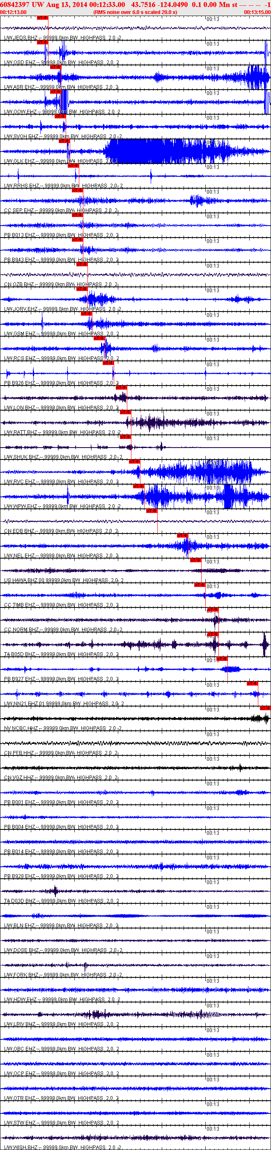Screen dimensions: 271x1150
Task: Click the CN EDB BHZ station label
Action: [x=61, y=531]
